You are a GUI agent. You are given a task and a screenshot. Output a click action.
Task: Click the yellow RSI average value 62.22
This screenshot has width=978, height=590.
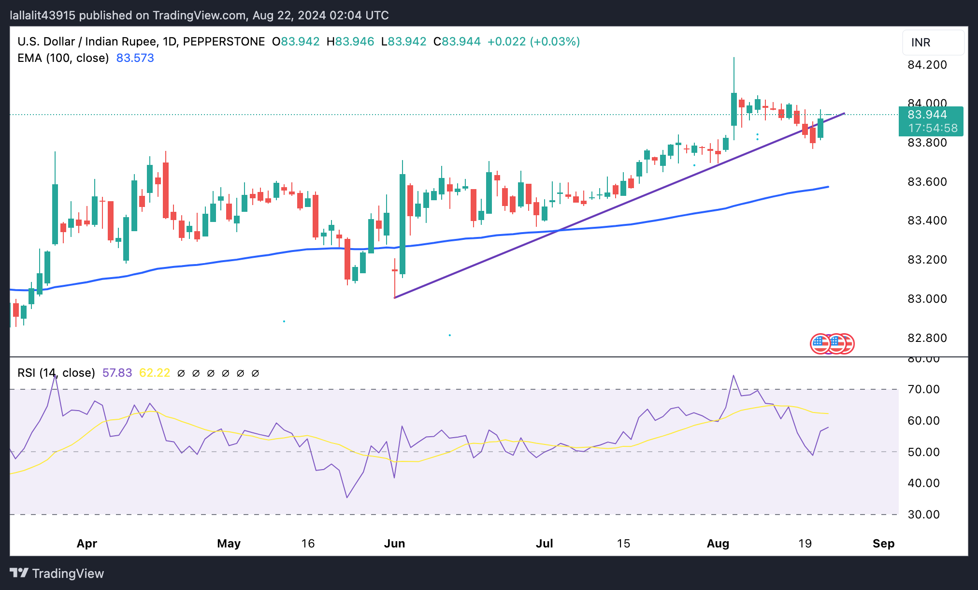click(x=154, y=373)
